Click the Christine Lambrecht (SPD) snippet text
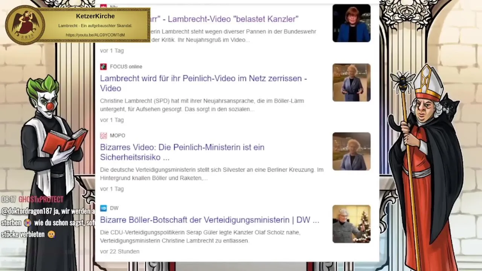The width and height of the screenshot is (482, 271). tap(202, 105)
